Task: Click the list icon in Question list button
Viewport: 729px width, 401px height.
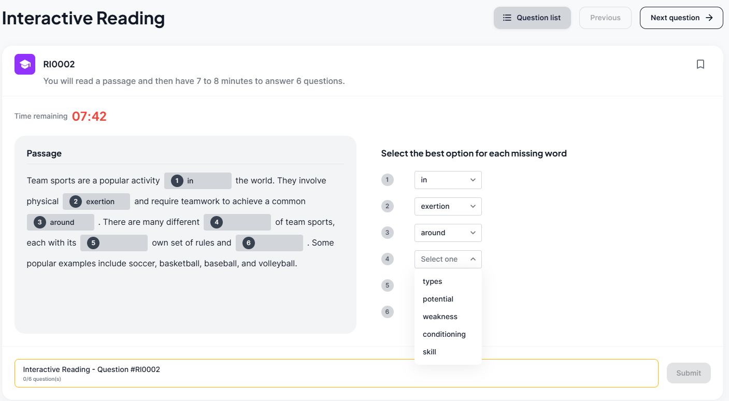Action: tap(507, 18)
